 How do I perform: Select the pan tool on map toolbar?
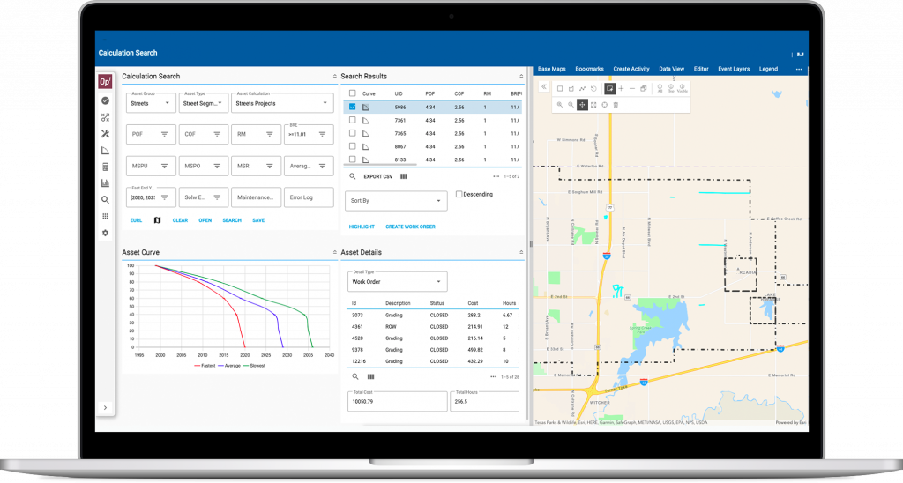[582, 105]
